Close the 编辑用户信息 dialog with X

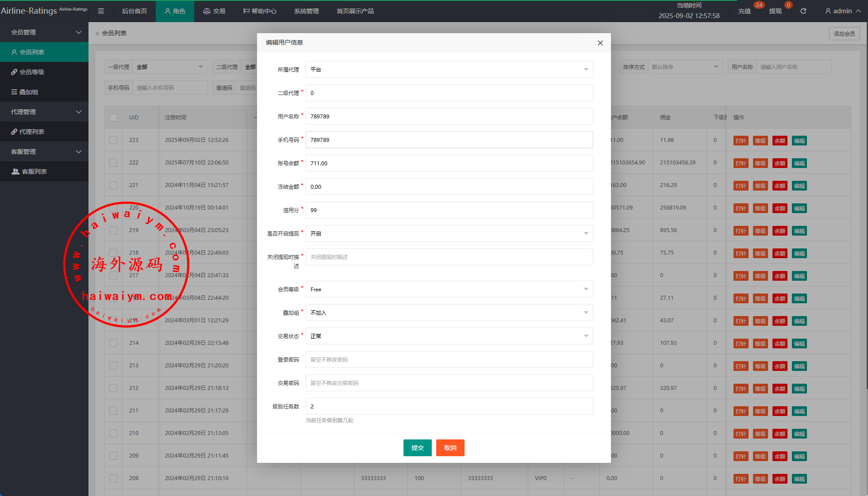point(600,43)
